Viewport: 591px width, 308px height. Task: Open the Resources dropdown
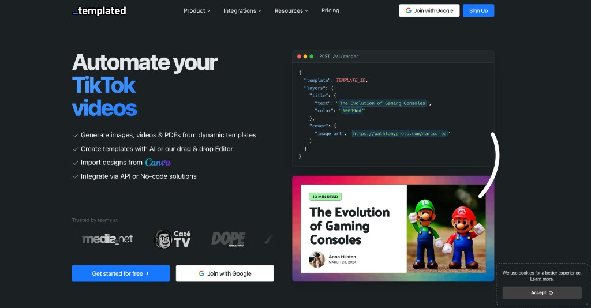291,10
